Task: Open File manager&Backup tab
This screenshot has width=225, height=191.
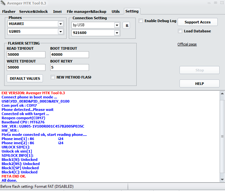Action: tap(86, 12)
